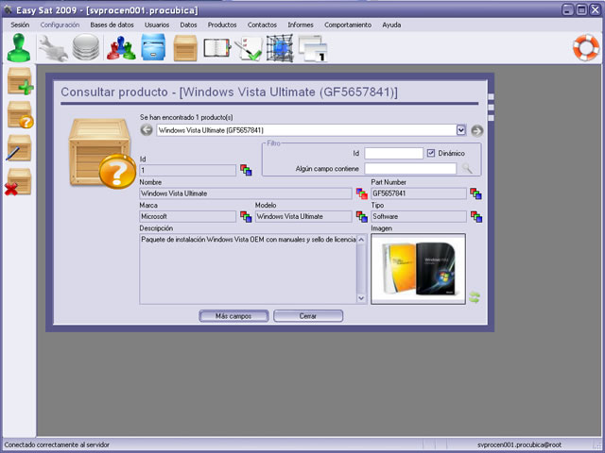Viewport: 605px width, 453px height.
Task: Click the svprocen001.procubica@root status text
Action: point(519,445)
